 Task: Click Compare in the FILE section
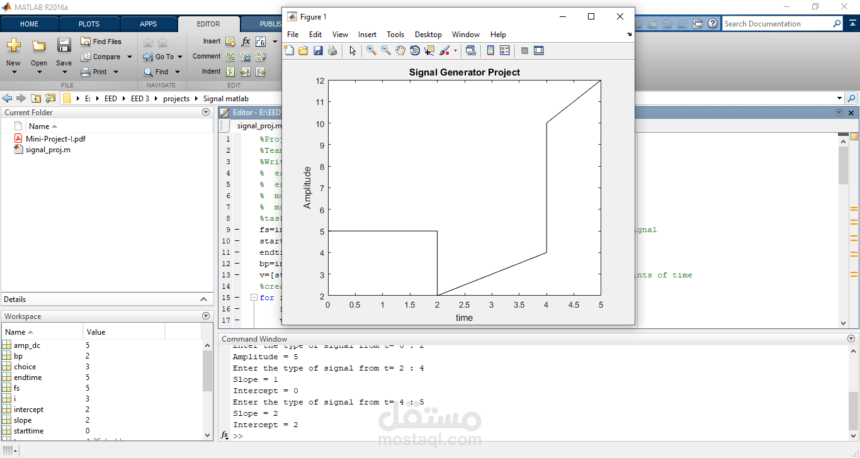[x=103, y=56]
